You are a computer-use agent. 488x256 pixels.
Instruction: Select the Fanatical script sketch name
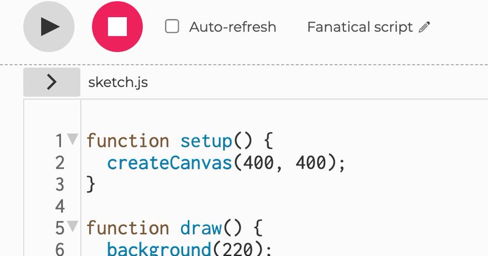(x=360, y=27)
